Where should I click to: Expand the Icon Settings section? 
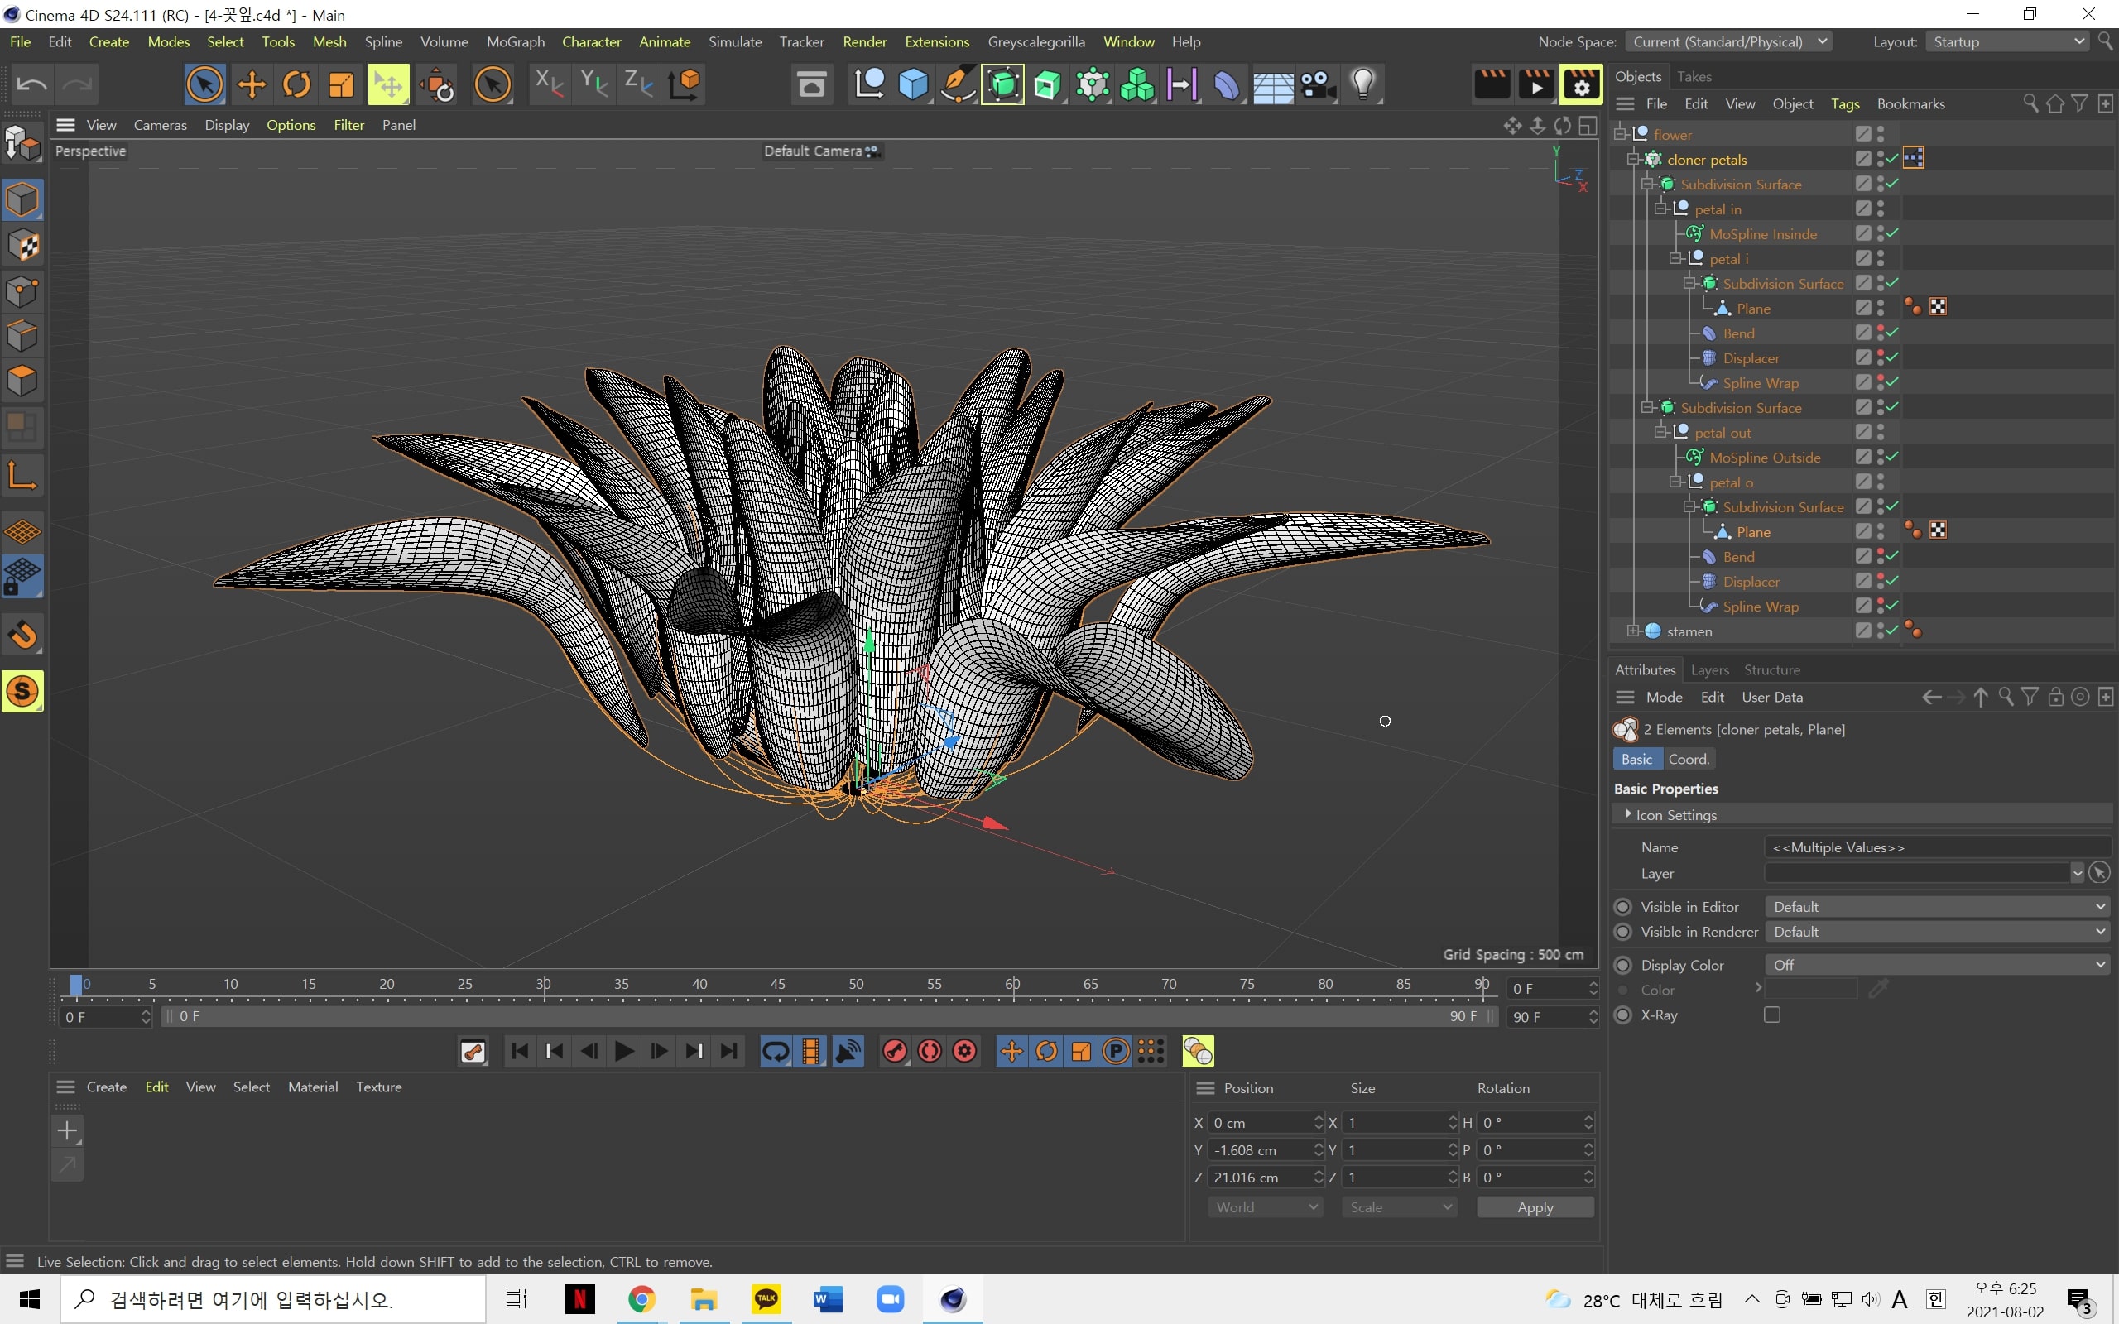[x=1628, y=814]
